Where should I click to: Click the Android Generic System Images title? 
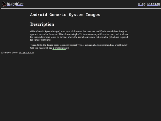pos(65,15)
